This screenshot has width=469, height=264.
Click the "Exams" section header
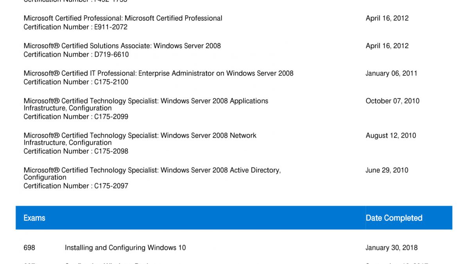(34, 218)
